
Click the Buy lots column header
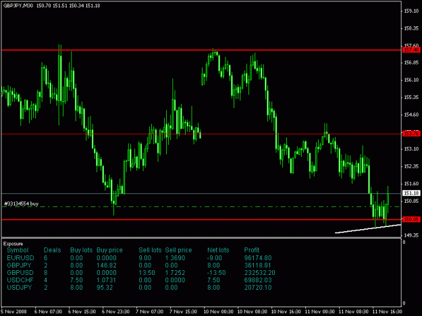(x=81, y=250)
